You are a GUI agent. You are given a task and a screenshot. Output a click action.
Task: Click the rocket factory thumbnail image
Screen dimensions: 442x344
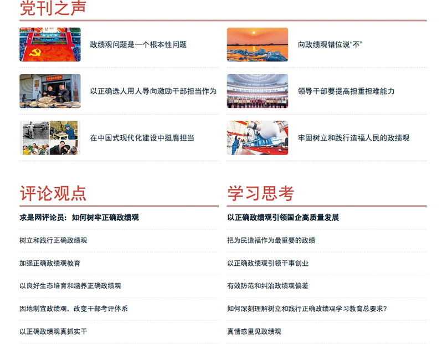pyautogui.click(x=257, y=138)
